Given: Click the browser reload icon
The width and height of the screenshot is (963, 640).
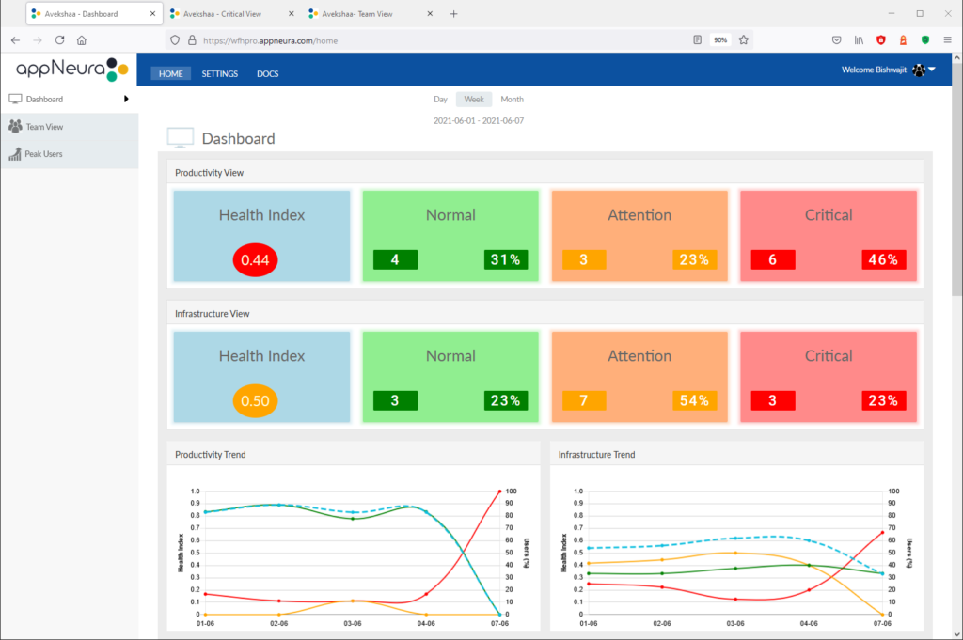Looking at the screenshot, I should [x=59, y=40].
